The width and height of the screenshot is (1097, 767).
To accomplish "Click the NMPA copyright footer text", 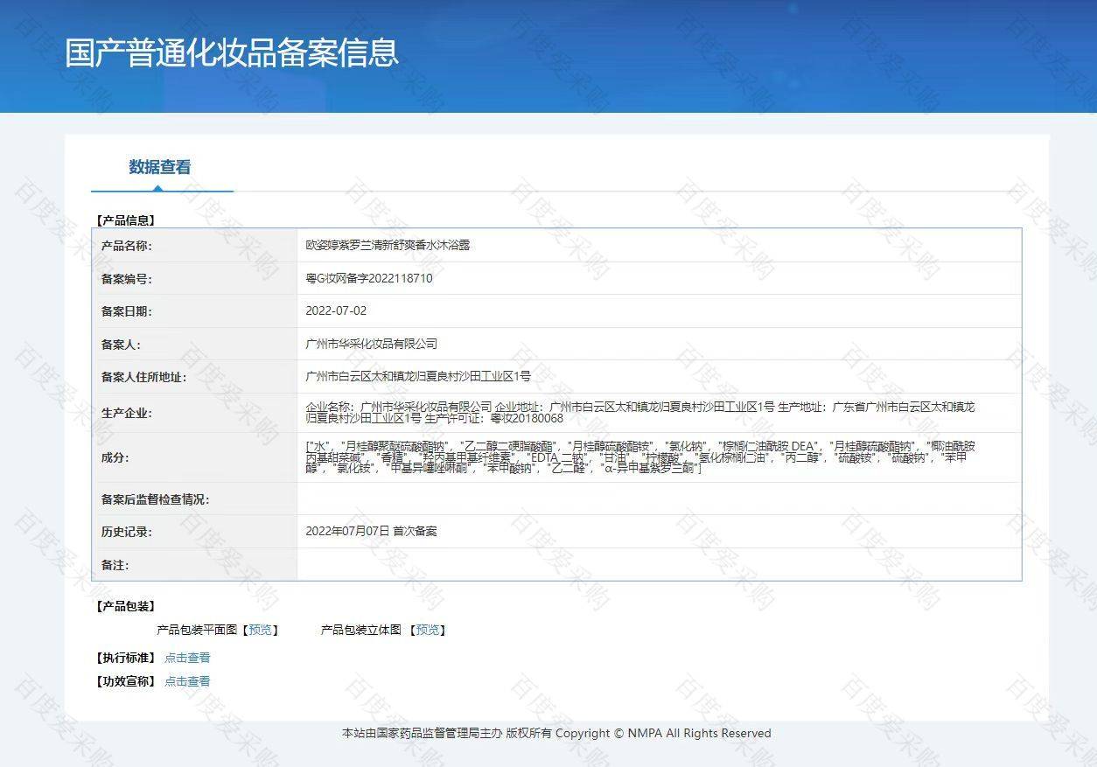I will coord(556,734).
